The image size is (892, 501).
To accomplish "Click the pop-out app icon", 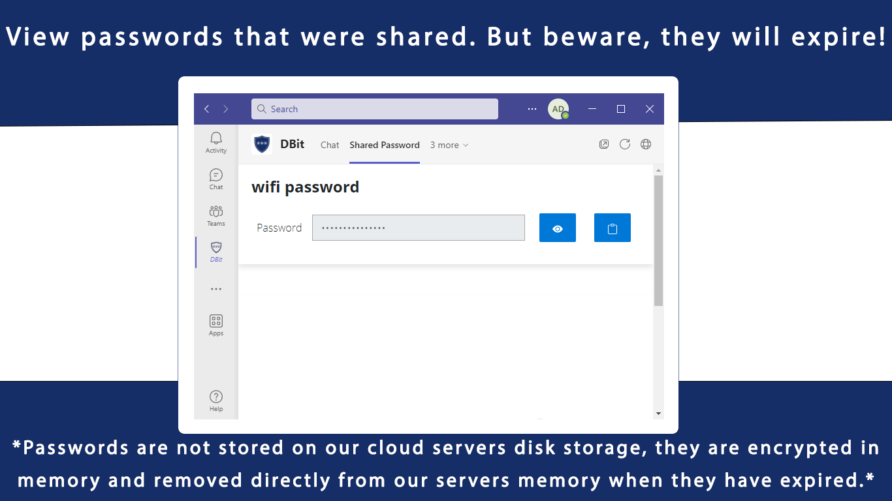I will (604, 144).
